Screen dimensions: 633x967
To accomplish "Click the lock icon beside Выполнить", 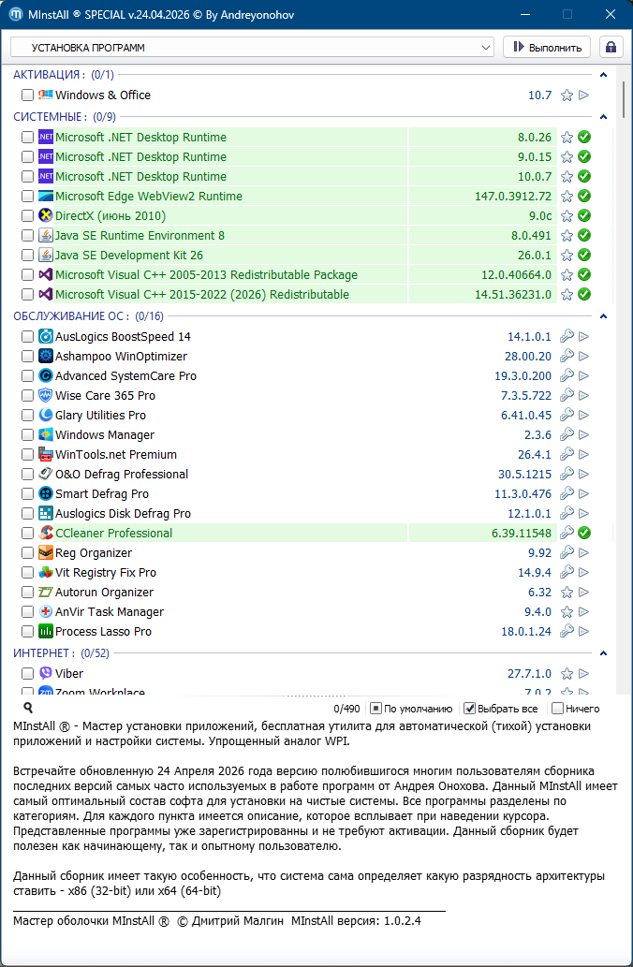I will 611,47.
